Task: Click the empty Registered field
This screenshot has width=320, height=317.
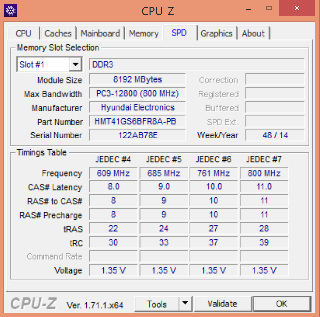Action: point(275,93)
